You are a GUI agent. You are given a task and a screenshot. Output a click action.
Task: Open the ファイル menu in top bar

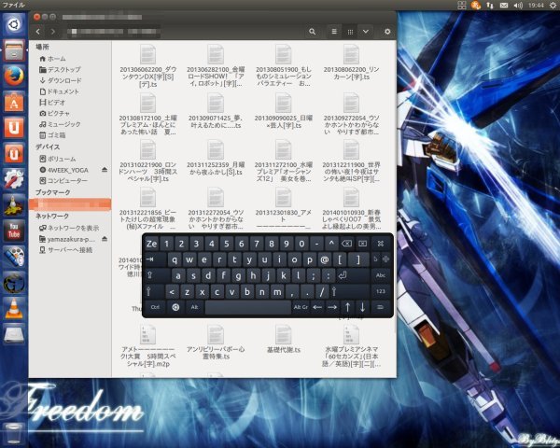[x=14, y=5]
